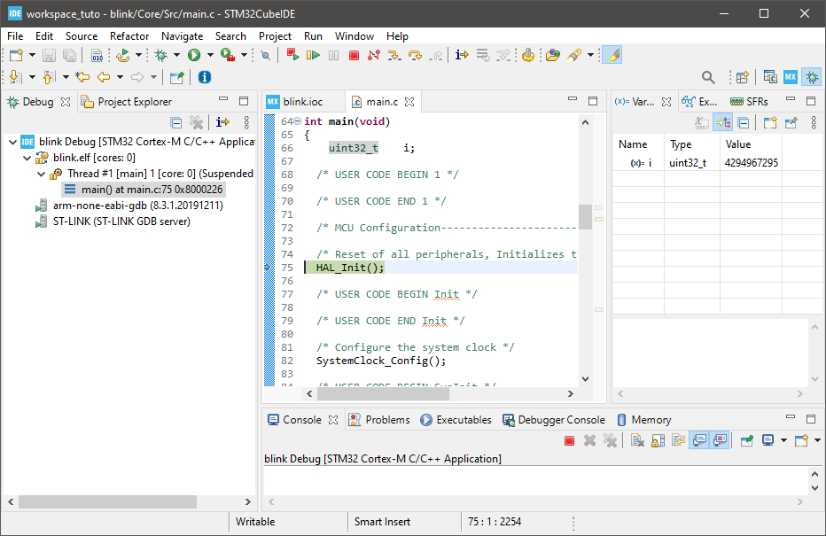This screenshot has width=826, height=536.
Task: Click the binary 010 build icon
Action: [x=97, y=55]
